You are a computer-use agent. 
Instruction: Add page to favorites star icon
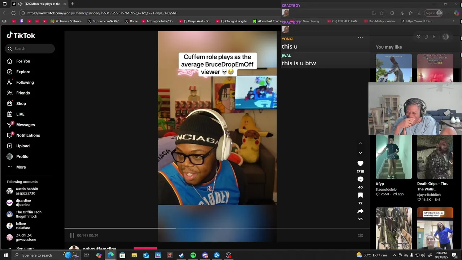(382, 13)
